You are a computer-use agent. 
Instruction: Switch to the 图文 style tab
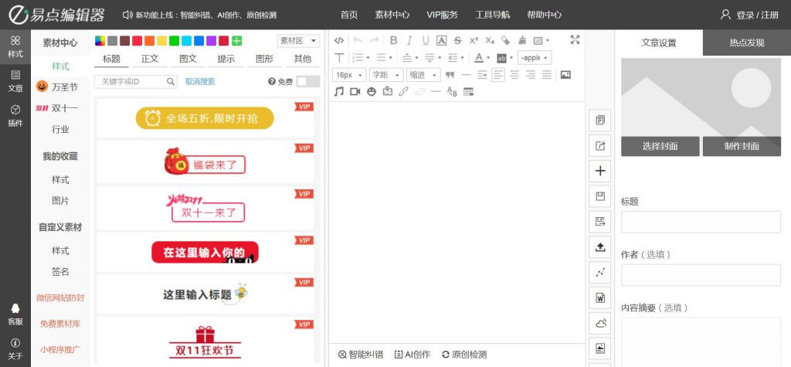click(188, 59)
